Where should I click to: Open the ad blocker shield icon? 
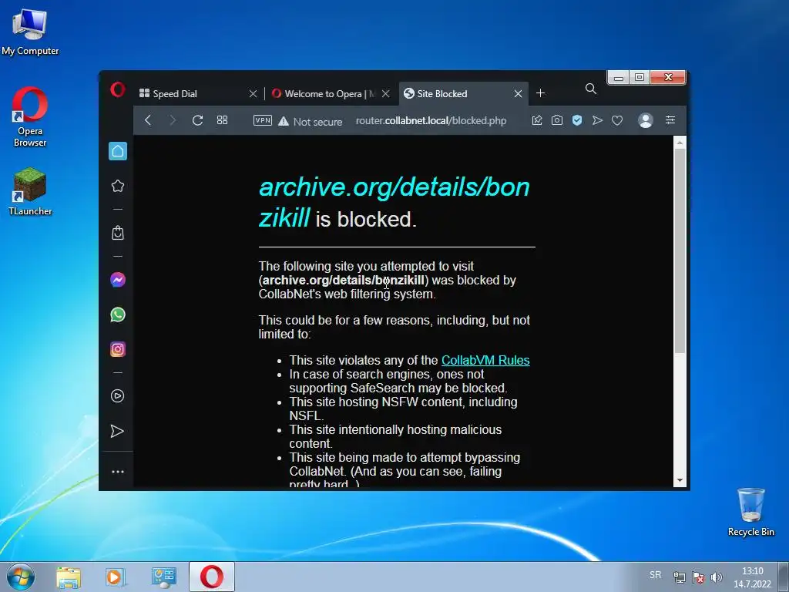click(577, 120)
